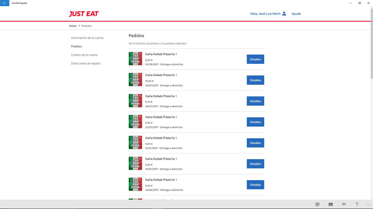
Task: Go to Inicio in breadcrumb
Action: tap(73, 26)
